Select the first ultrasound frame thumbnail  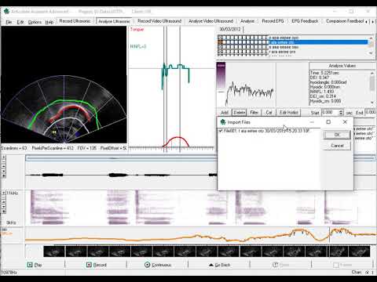pyautogui.click(x=54, y=251)
